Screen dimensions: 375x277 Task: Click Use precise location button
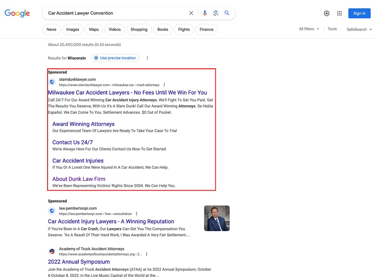[x=115, y=58]
